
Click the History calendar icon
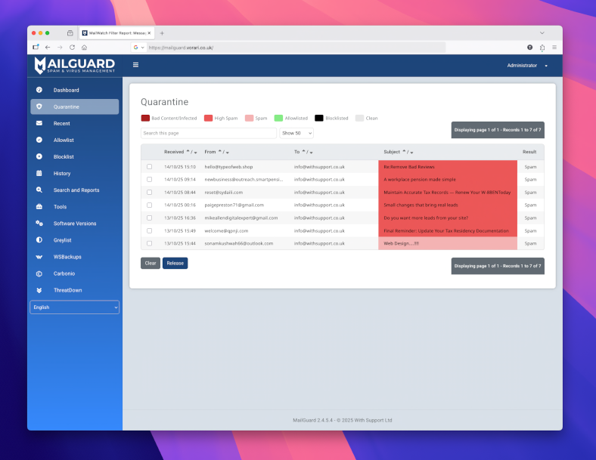39,173
